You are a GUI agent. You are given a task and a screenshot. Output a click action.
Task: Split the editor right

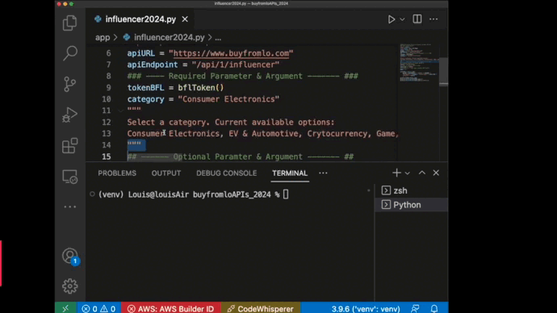coord(417,19)
